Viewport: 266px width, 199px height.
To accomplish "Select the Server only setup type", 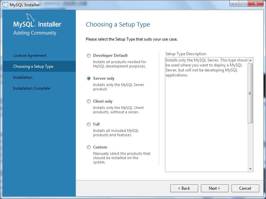I will 89,78.
